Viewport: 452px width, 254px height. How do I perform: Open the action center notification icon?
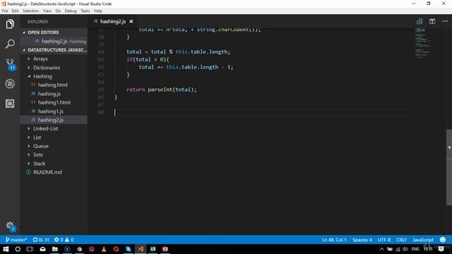441,249
